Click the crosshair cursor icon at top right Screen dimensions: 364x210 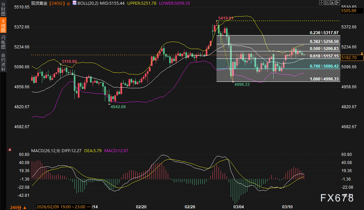pos(321,3)
